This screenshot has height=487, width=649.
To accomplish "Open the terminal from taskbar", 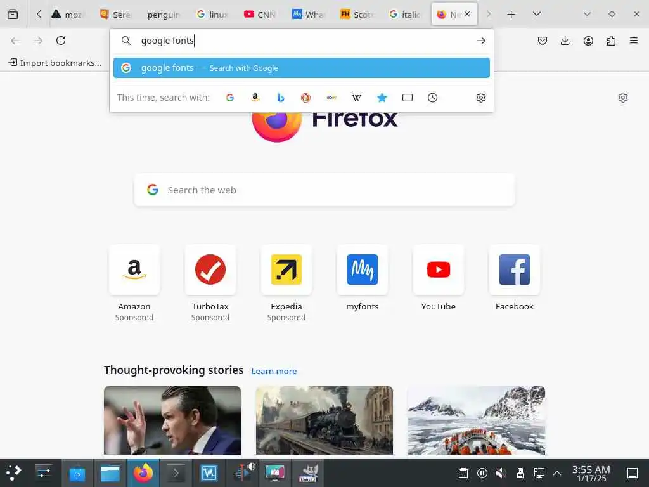I will [x=176, y=473].
